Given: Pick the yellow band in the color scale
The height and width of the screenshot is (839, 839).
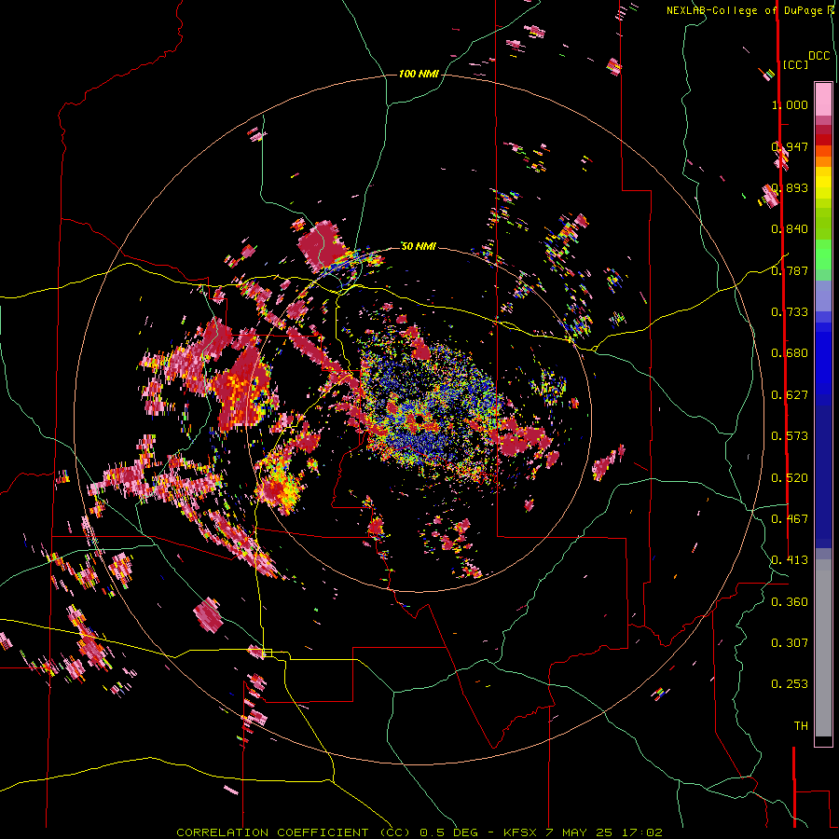Looking at the screenshot, I should point(823,185).
